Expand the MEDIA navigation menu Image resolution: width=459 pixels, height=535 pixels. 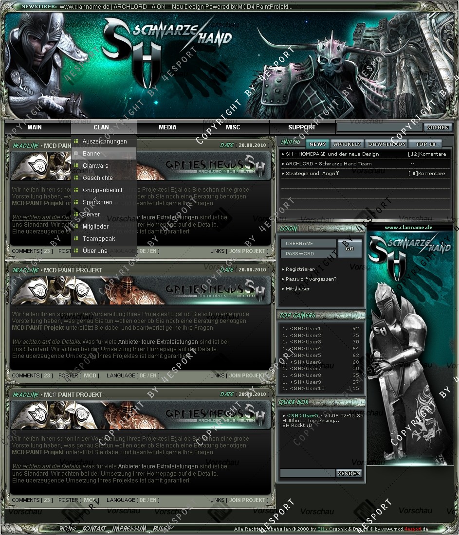pos(167,127)
